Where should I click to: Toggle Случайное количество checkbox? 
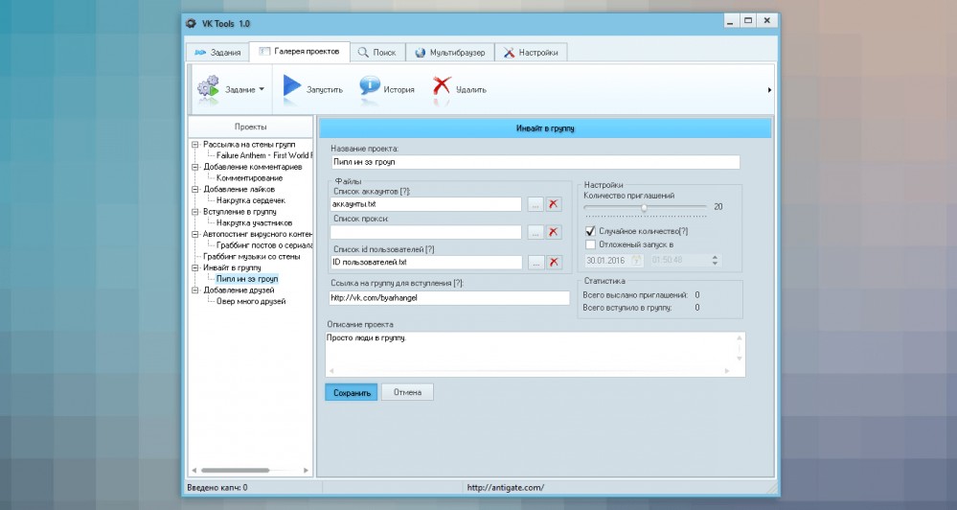click(x=590, y=231)
